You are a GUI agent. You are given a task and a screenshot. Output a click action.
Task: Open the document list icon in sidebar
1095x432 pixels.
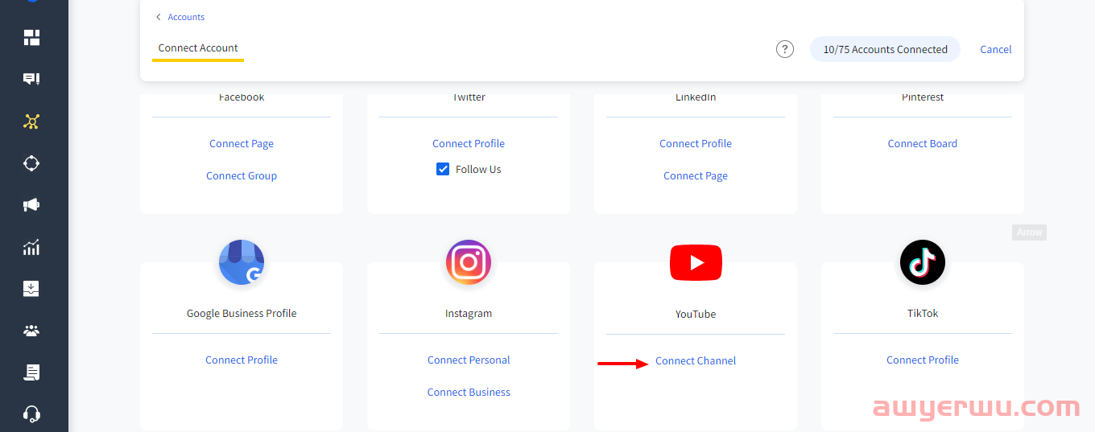click(31, 372)
